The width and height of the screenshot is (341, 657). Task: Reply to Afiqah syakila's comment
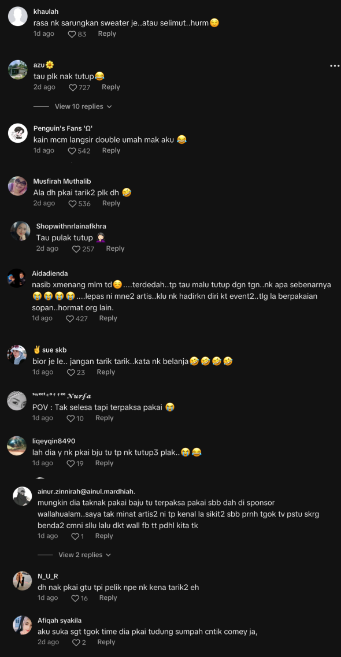(x=106, y=642)
